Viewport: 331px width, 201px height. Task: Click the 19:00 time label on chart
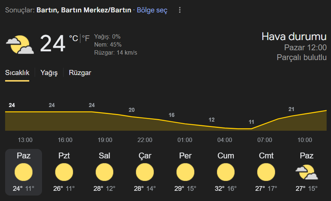point(105,140)
